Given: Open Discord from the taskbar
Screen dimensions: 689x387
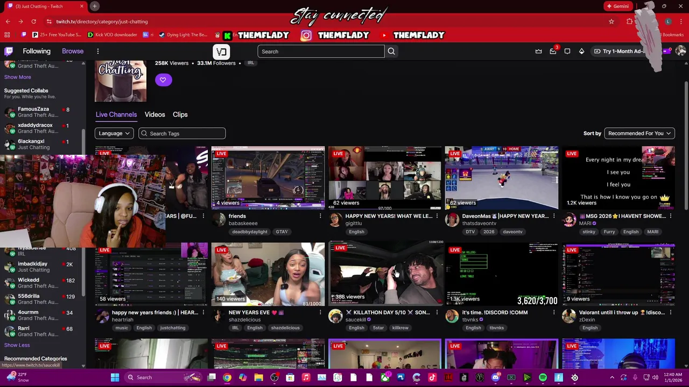Looking at the screenshot, I should [495, 377].
